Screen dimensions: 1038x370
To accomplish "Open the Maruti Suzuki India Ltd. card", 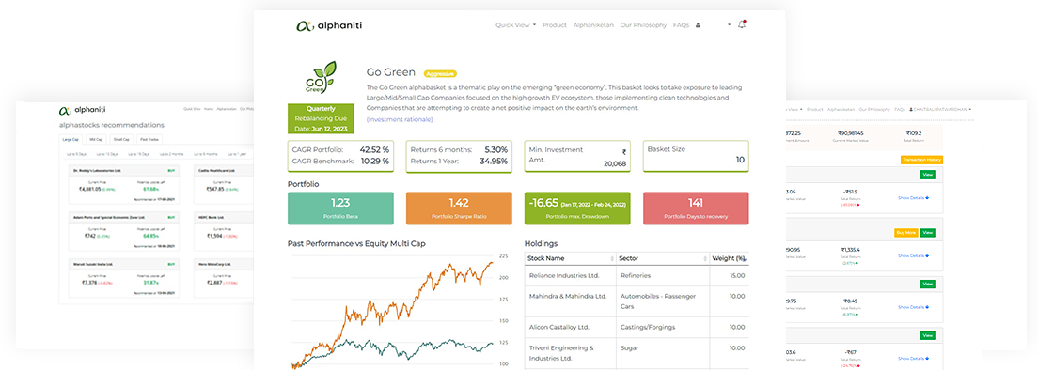I will pyautogui.click(x=124, y=278).
